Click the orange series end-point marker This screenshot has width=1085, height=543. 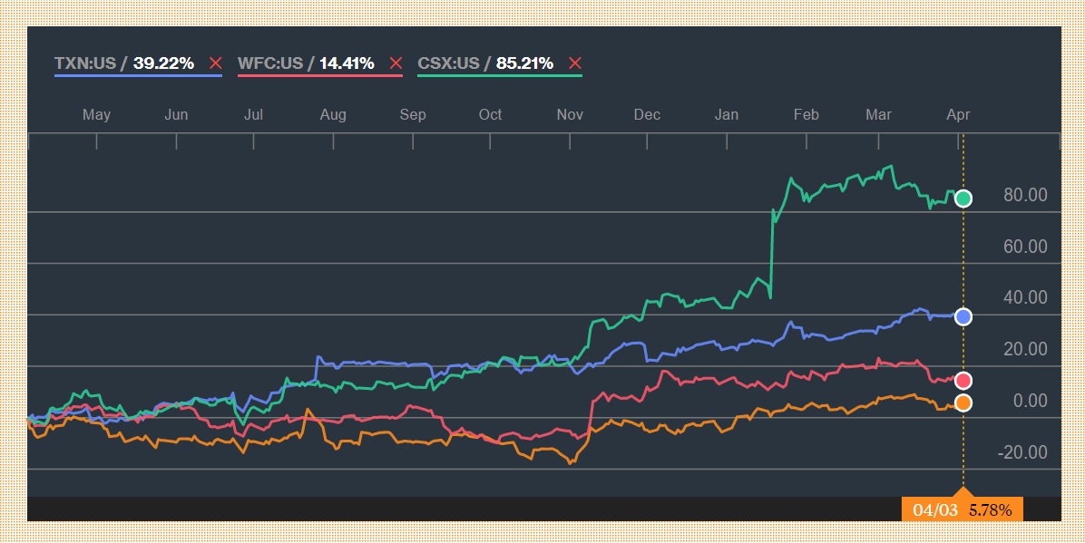[x=963, y=402]
